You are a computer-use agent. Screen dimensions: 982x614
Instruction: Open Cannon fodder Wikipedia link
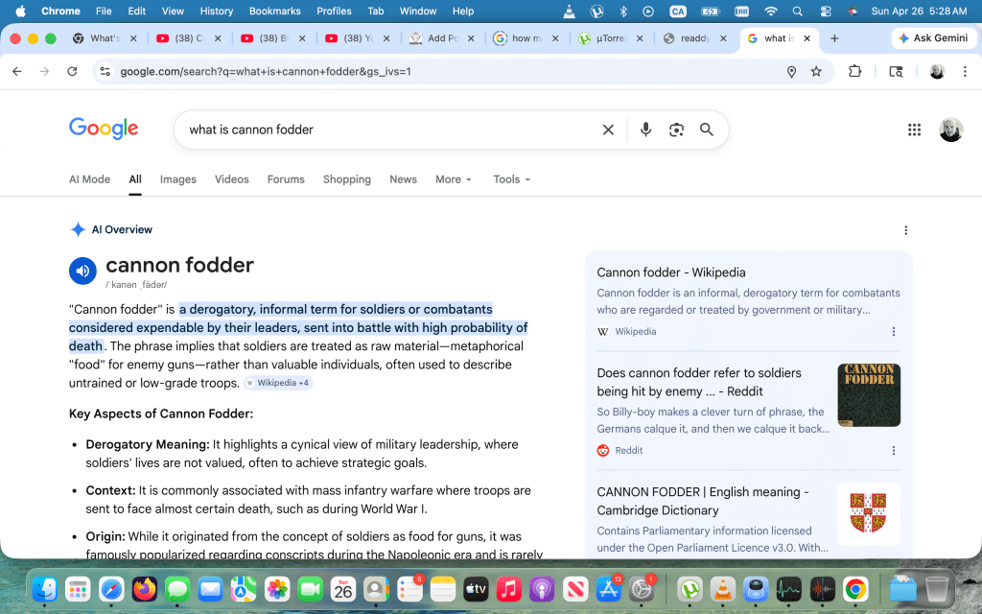click(670, 272)
